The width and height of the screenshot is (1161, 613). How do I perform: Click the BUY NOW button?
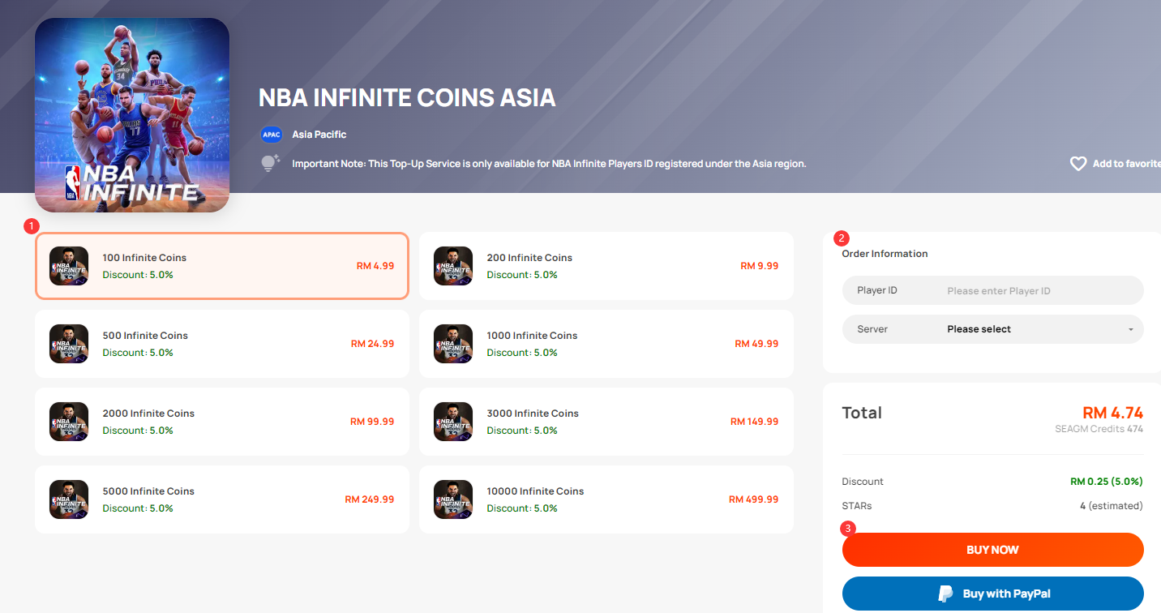click(x=993, y=550)
